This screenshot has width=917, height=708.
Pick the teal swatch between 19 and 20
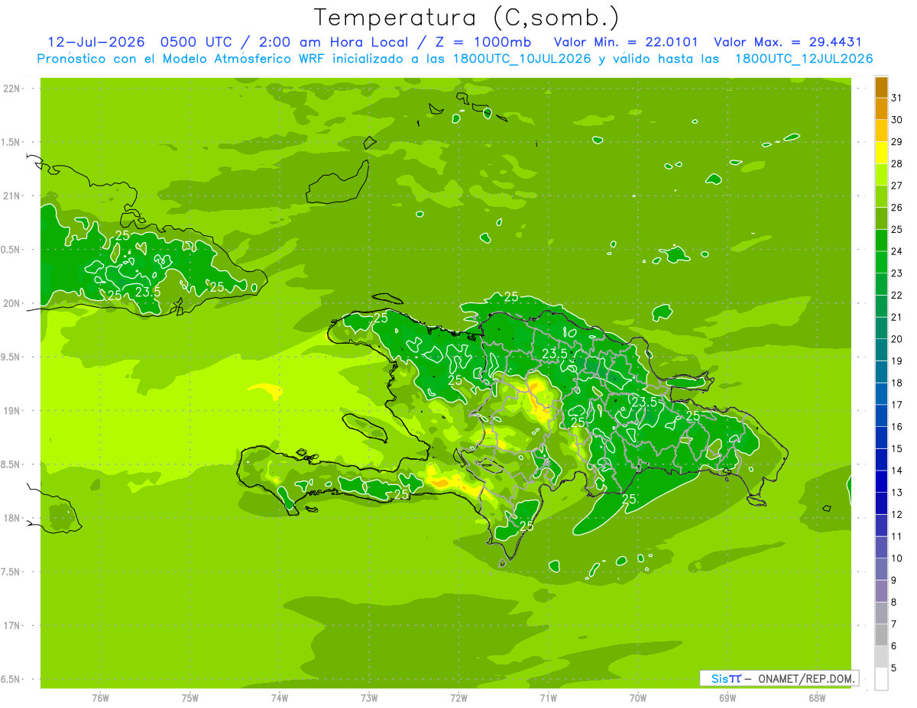click(881, 350)
